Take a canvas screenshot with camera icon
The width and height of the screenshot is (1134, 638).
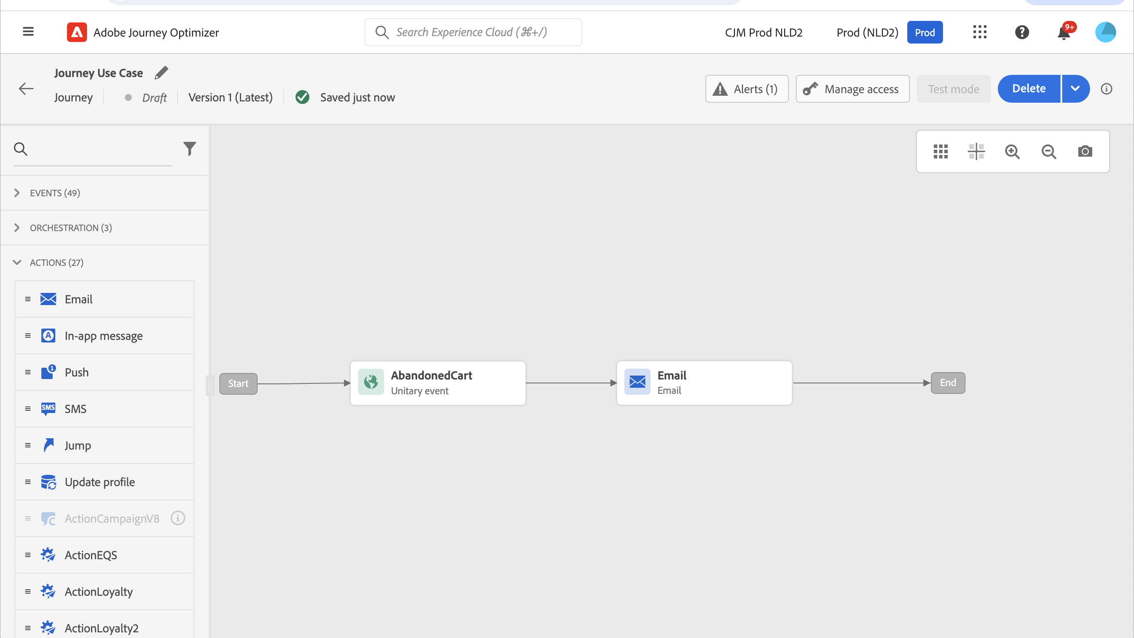1085,151
